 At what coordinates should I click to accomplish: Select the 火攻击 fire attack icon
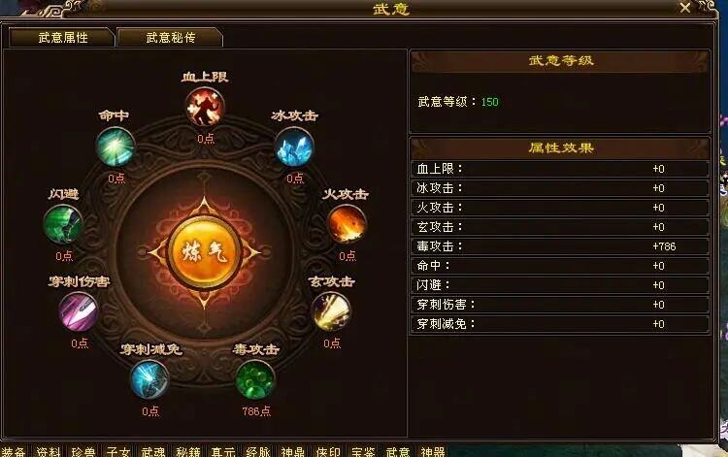point(347,224)
